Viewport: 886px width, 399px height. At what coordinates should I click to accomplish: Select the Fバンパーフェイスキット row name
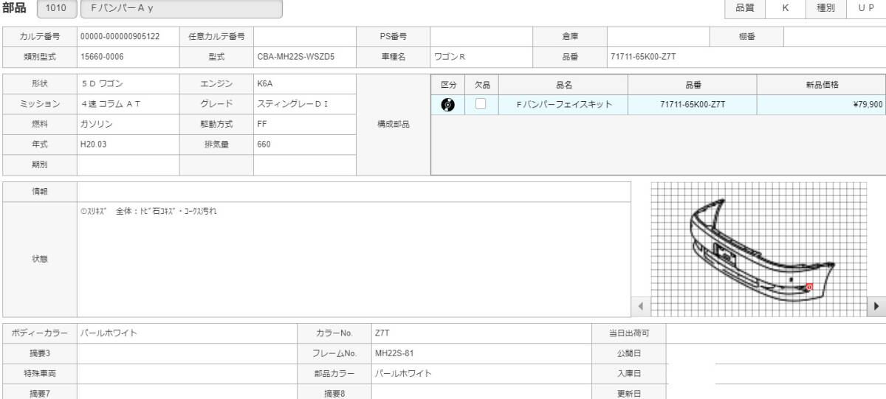click(564, 105)
